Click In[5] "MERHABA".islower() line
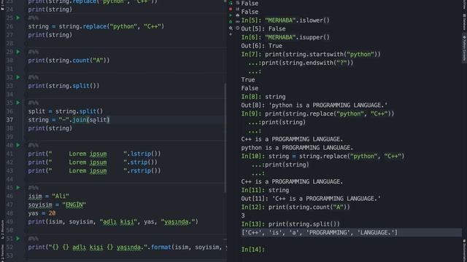This screenshot has width=467, height=262. 285,20
